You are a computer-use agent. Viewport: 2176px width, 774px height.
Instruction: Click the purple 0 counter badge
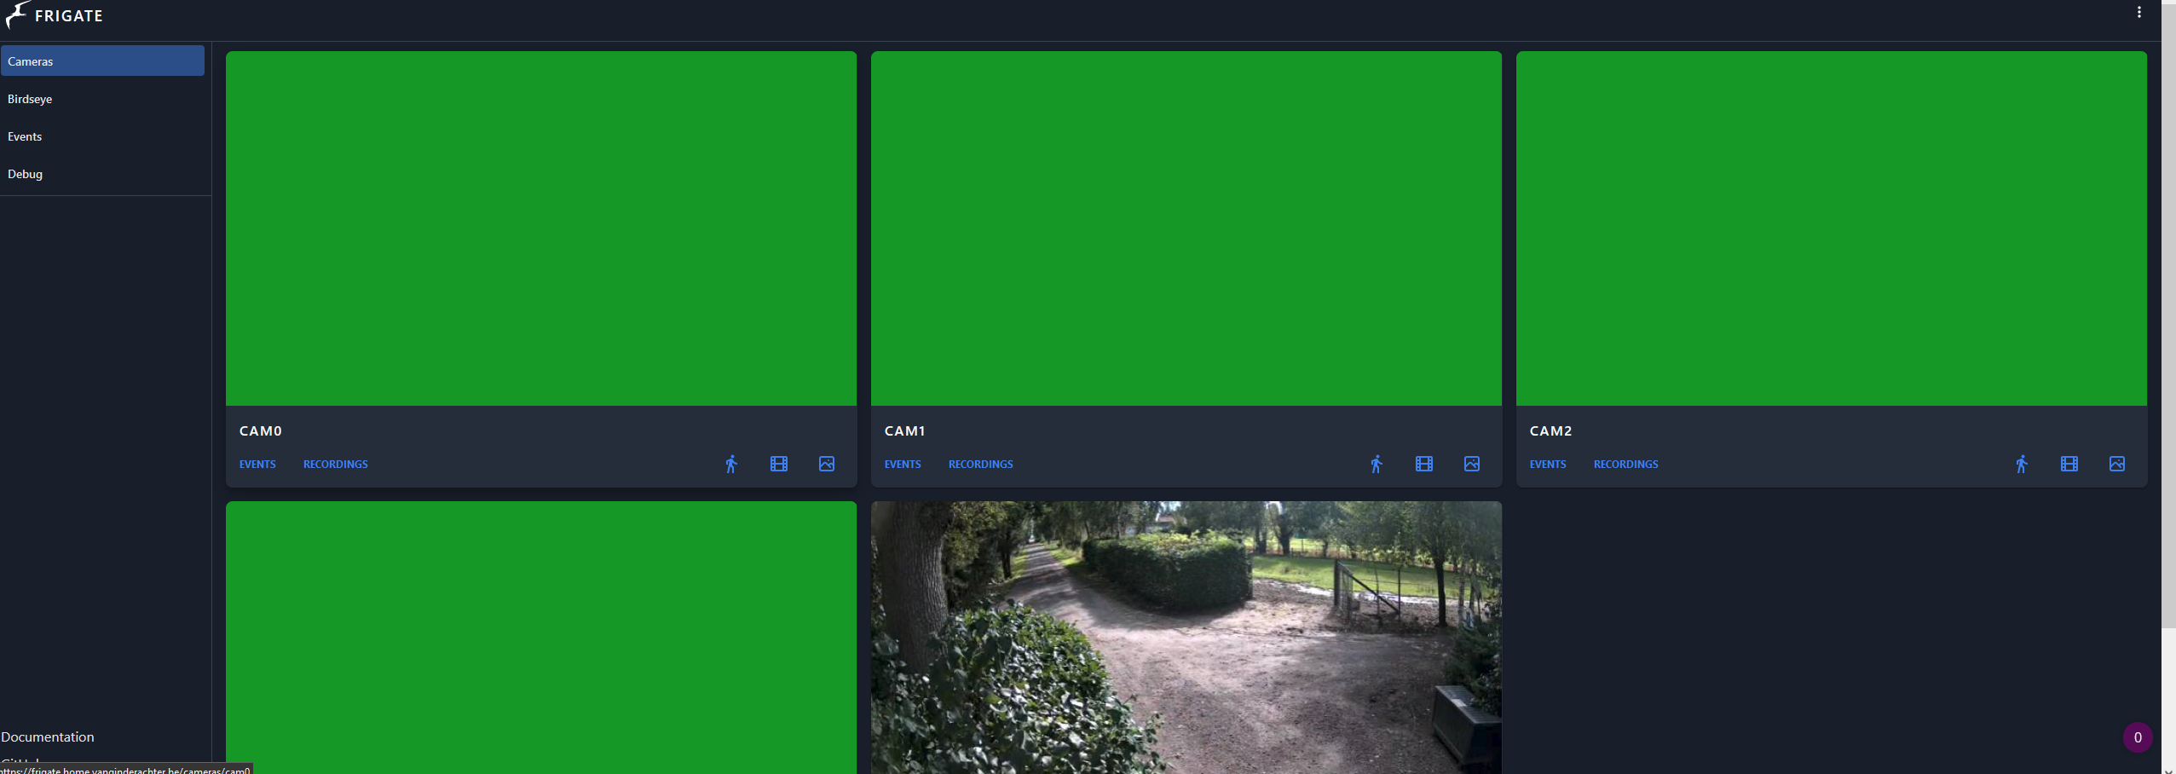point(2138,737)
